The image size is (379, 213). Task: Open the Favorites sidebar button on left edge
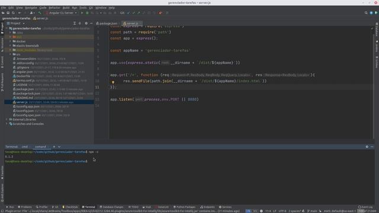2,172
